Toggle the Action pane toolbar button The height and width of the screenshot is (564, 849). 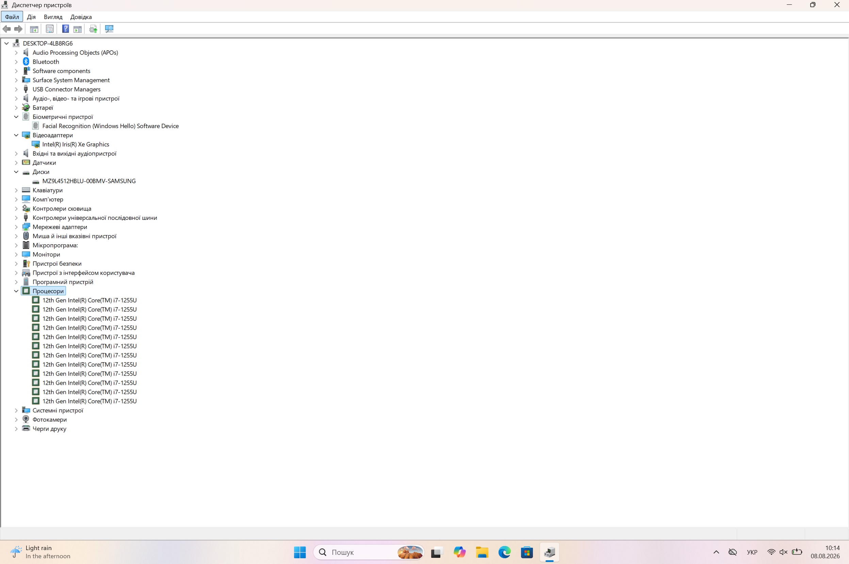click(x=78, y=29)
